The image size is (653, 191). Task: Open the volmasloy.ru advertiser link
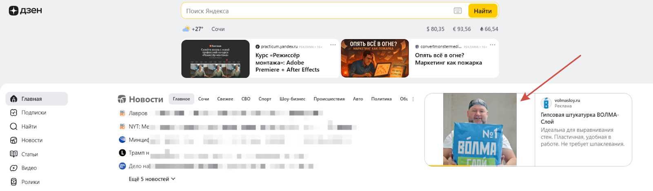tap(567, 100)
